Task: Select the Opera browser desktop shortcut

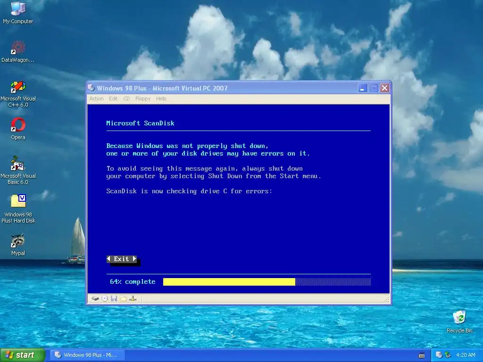Action: click(x=18, y=129)
